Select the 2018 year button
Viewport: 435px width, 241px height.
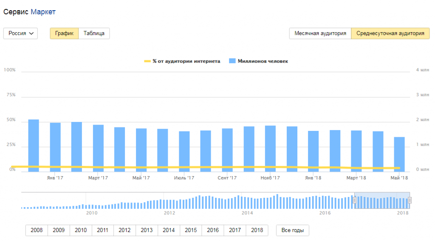click(x=257, y=230)
